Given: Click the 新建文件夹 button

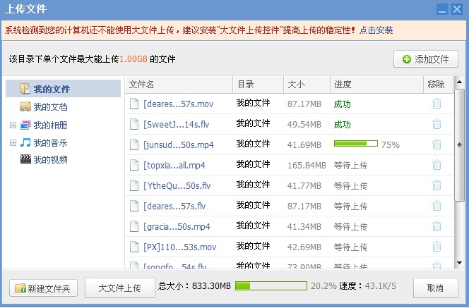Looking at the screenshot, I should coord(43,288).
